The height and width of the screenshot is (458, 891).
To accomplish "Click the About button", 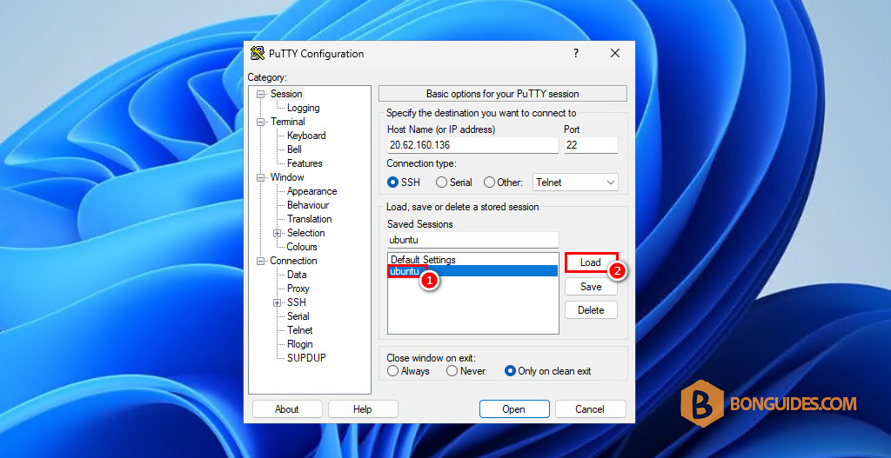I will (x=287, y=409).
